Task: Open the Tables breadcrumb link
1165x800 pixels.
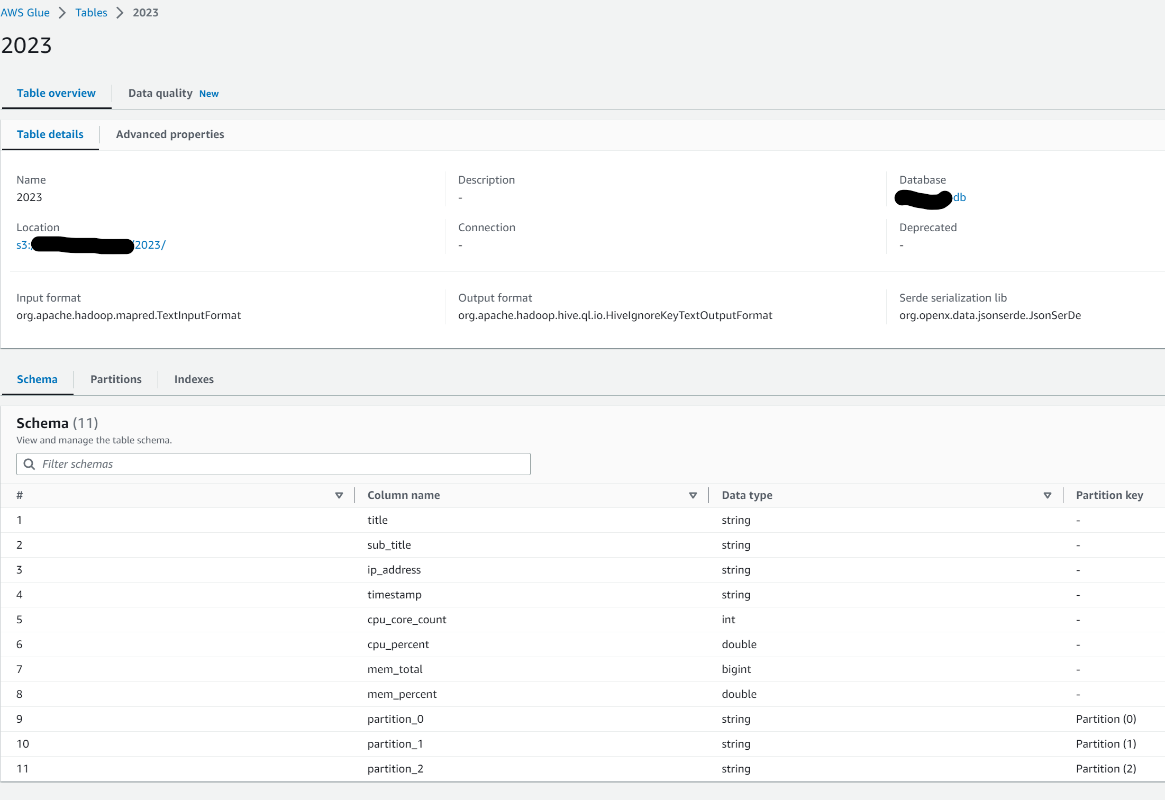Action: 91,13
